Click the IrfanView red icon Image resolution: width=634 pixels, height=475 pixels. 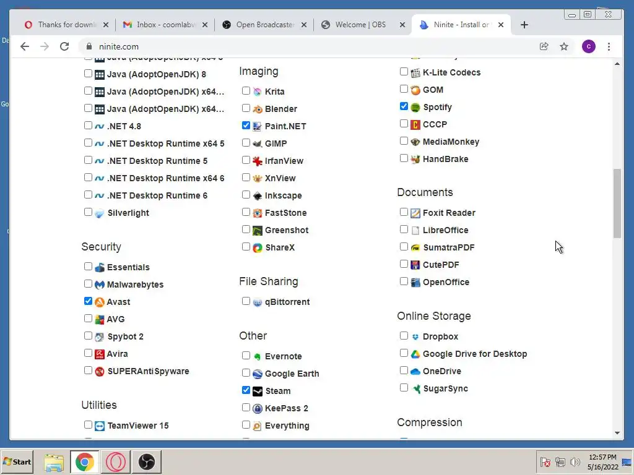click(x=257, y=161)
